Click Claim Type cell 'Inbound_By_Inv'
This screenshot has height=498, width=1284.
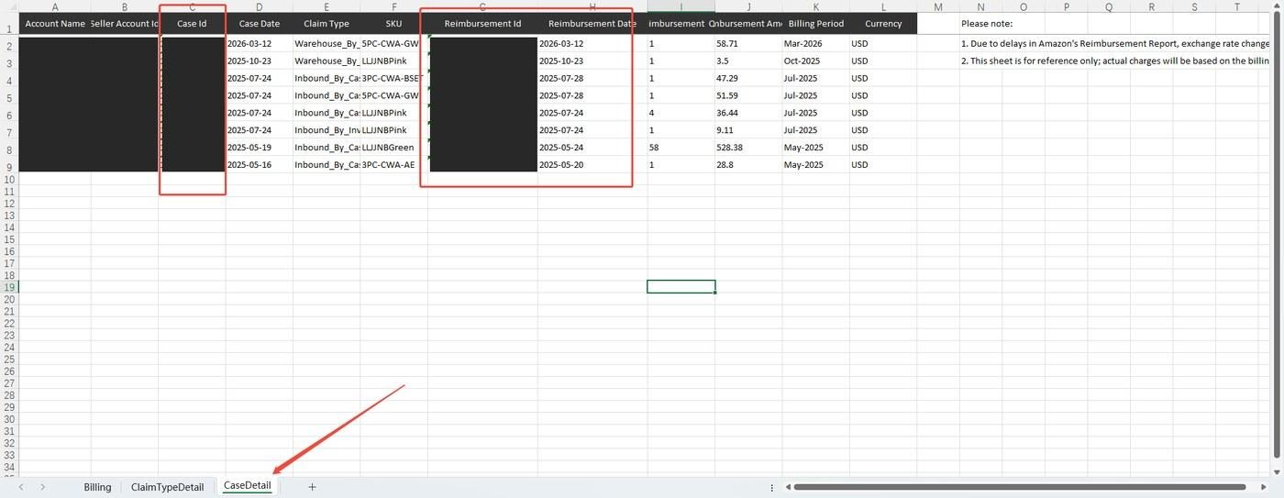click(x=327, y=130)
